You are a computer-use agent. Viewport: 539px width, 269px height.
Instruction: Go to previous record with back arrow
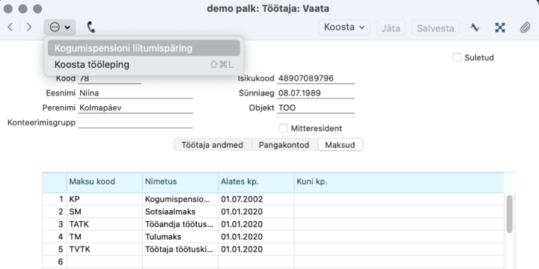[10, 27]
